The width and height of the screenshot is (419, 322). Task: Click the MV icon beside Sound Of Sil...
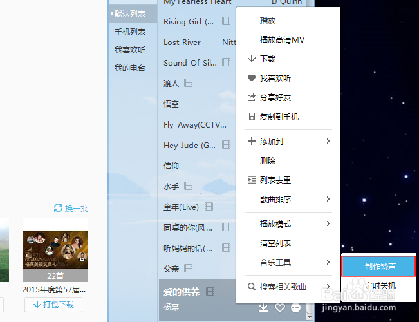point(226,62)
